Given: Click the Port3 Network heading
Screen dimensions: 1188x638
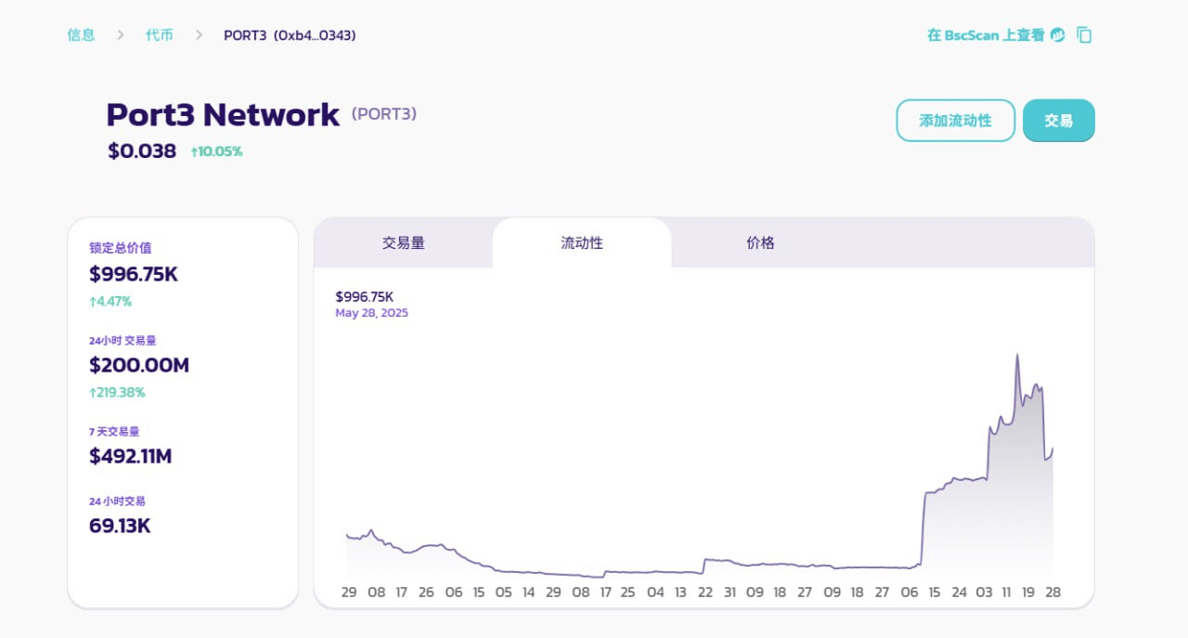Looking at the screenshot, I should (x=223, y=114).
